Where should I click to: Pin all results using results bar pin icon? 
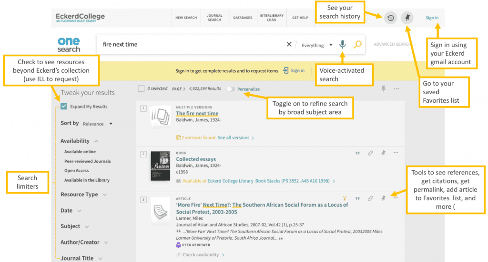coord(384,89)
